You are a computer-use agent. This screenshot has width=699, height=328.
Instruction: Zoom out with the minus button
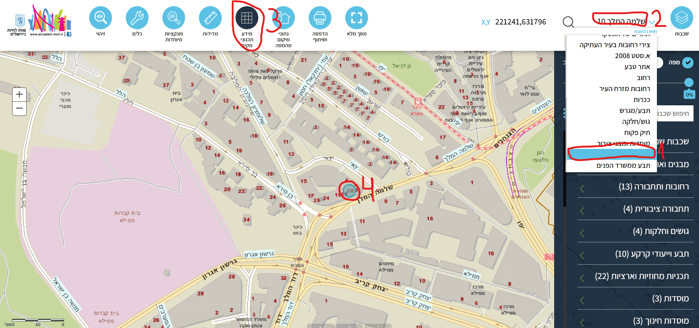tap(19, 109)
